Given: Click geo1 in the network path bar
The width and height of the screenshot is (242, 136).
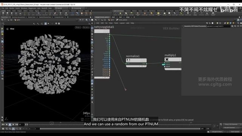Looking at the screenshot, I should [x=111, y=20].
